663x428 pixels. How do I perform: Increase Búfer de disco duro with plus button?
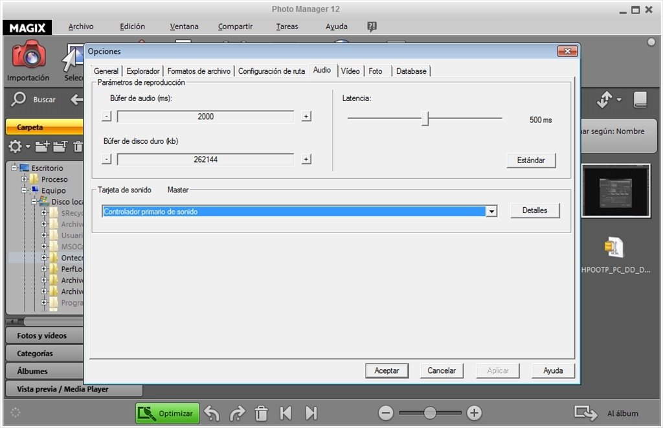pyautogui.click(x=306, y=159)
